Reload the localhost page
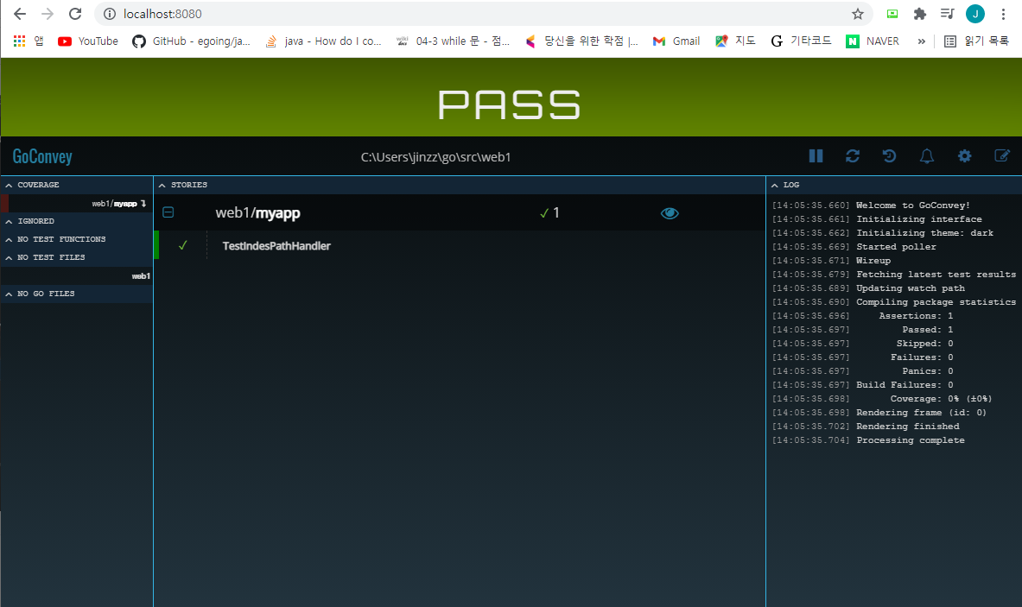Image resolution: width=1022 pixels, height=607 pixels. [76, 14]
